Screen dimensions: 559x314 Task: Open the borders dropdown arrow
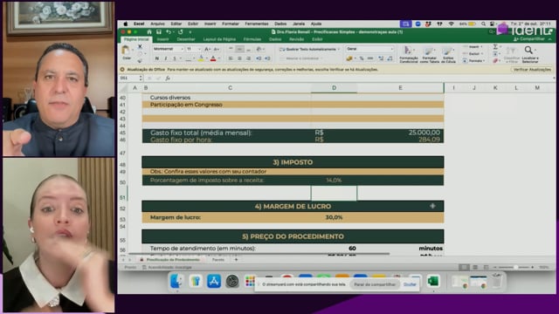click(x=194, y=58)
